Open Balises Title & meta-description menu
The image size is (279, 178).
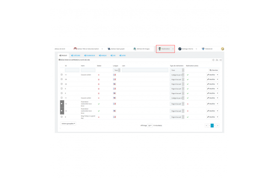[x=88, y=49]
